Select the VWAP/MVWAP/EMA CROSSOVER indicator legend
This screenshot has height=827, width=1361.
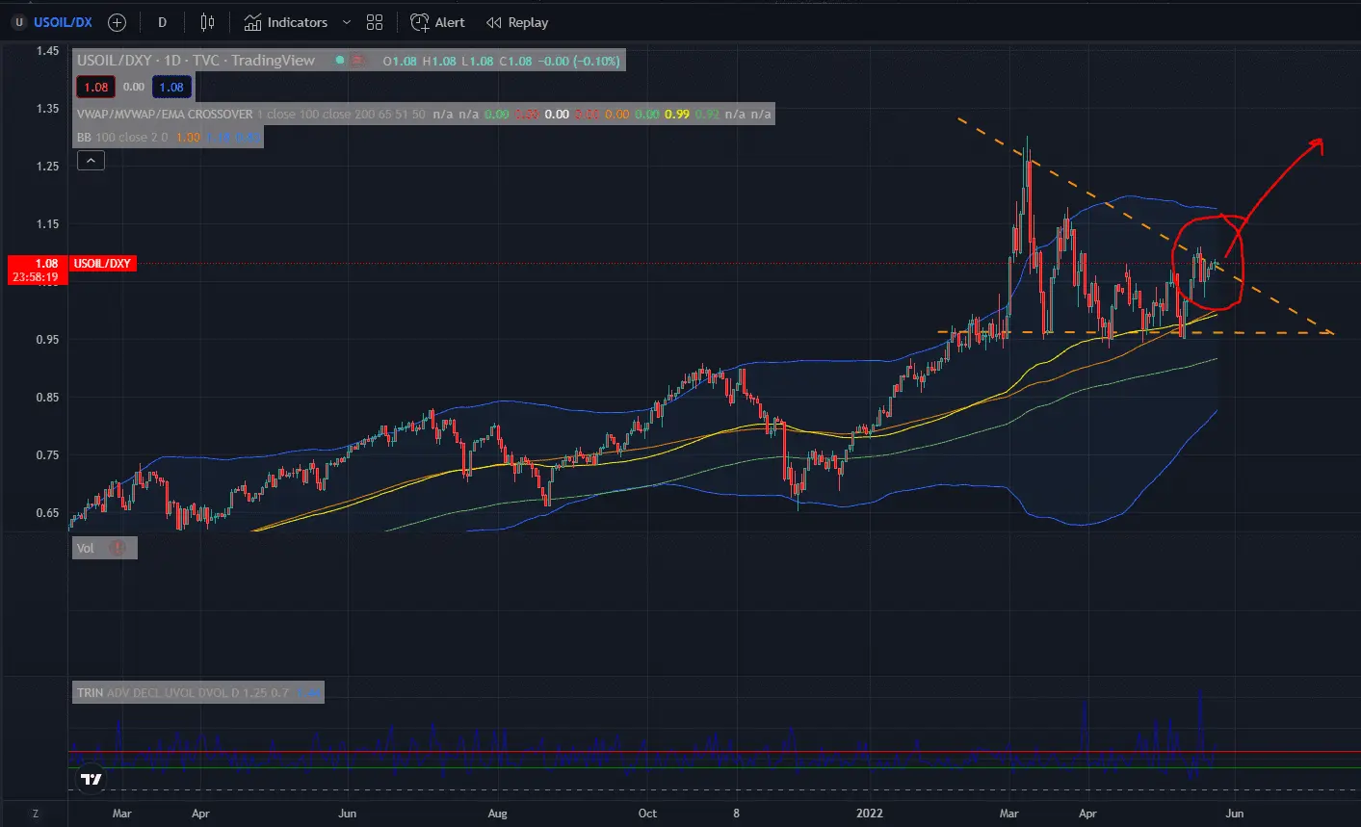(165, 114)
